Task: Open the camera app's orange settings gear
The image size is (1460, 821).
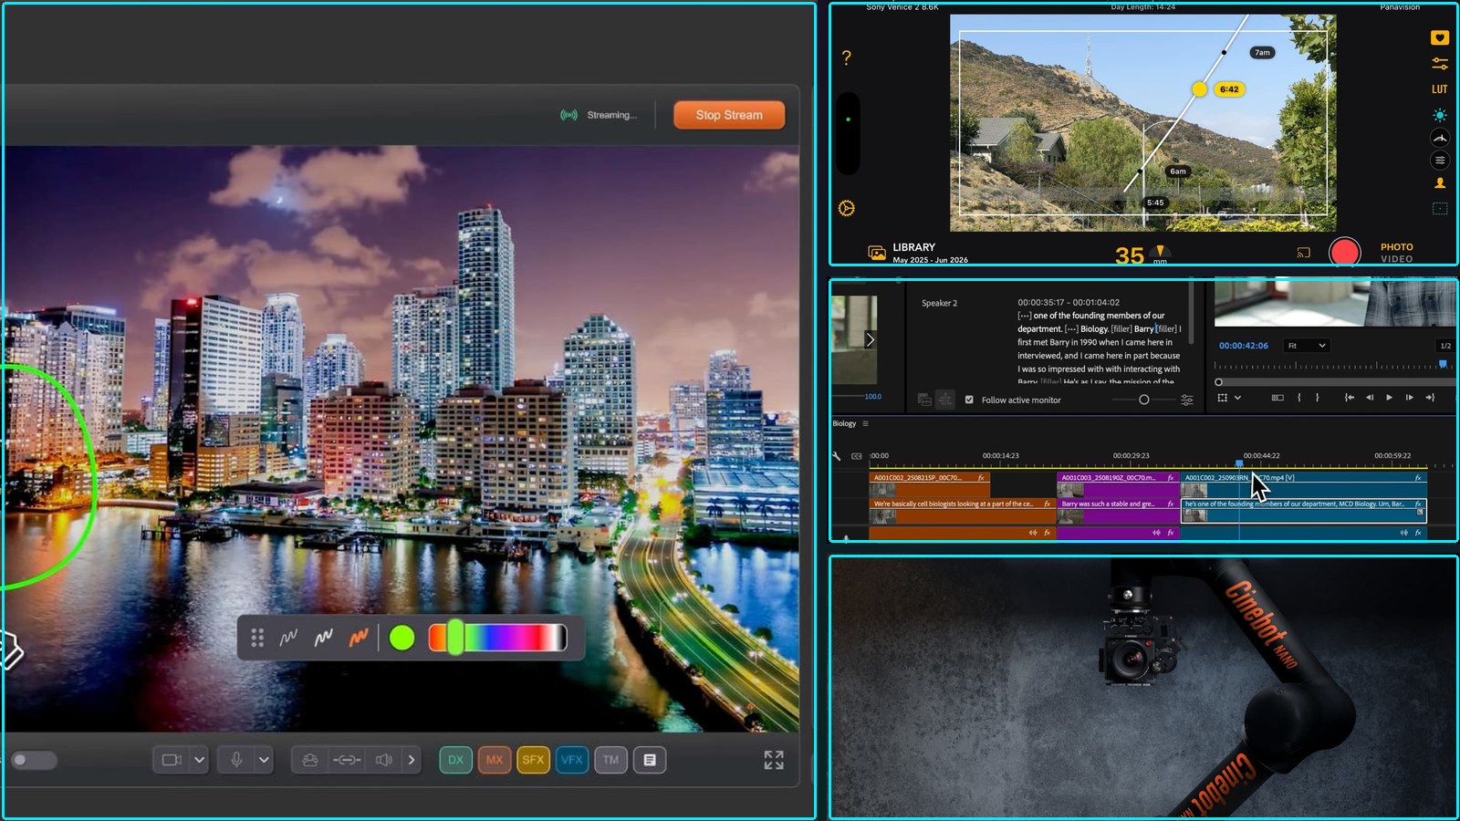Action: [x=847, y=208]
